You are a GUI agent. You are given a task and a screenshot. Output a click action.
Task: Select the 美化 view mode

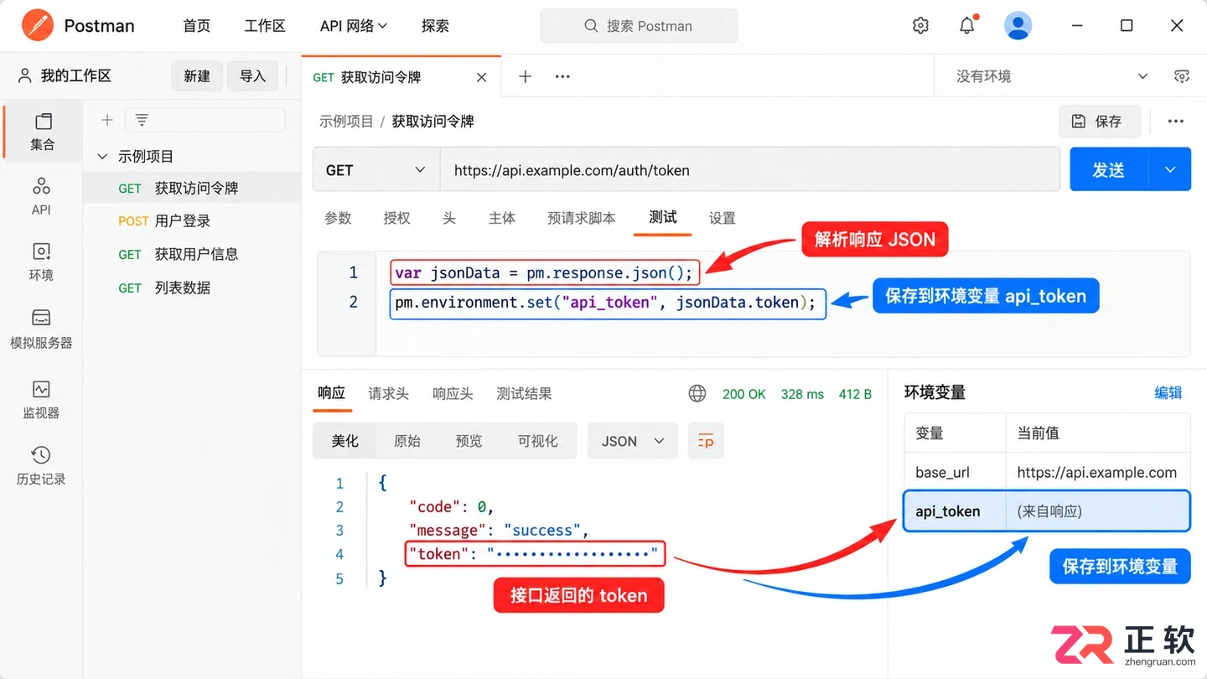344,441
